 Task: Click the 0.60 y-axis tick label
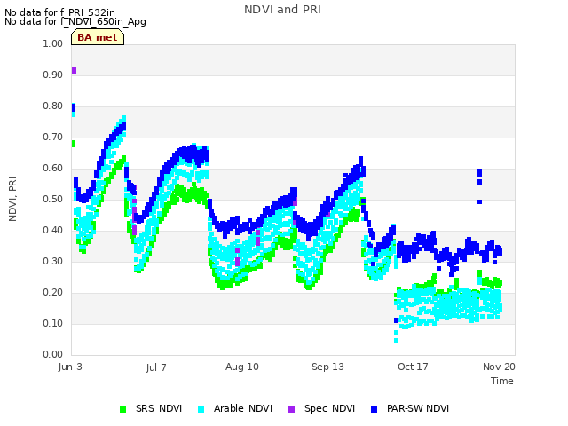click(53, 168)
